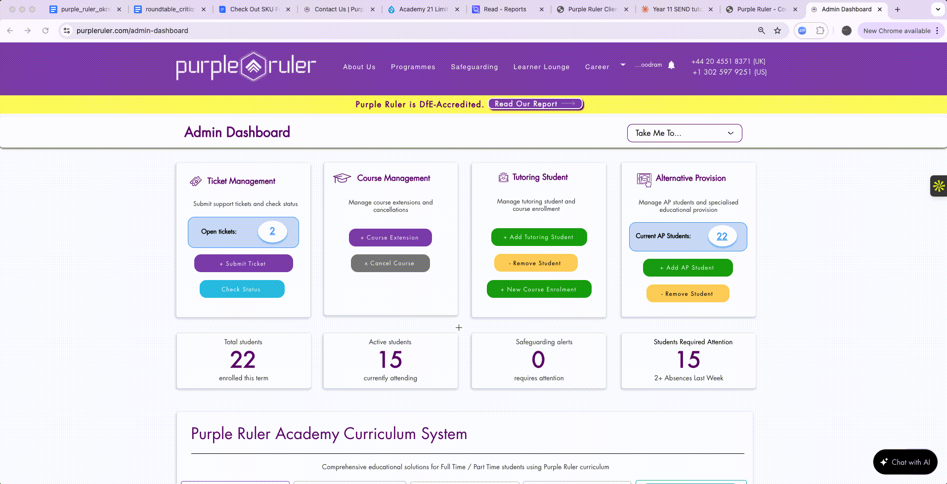The height and width of the screenshot is (484, 947).
Task: Click the Total students stat card
Action: [244, 361]
